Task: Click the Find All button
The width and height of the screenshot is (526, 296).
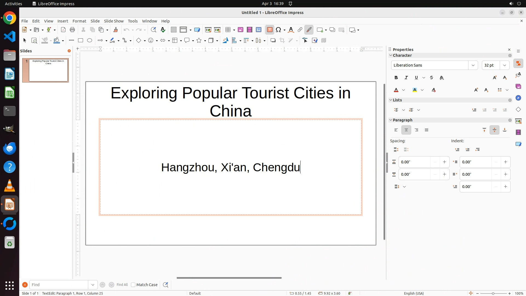Action: point(122,285)
